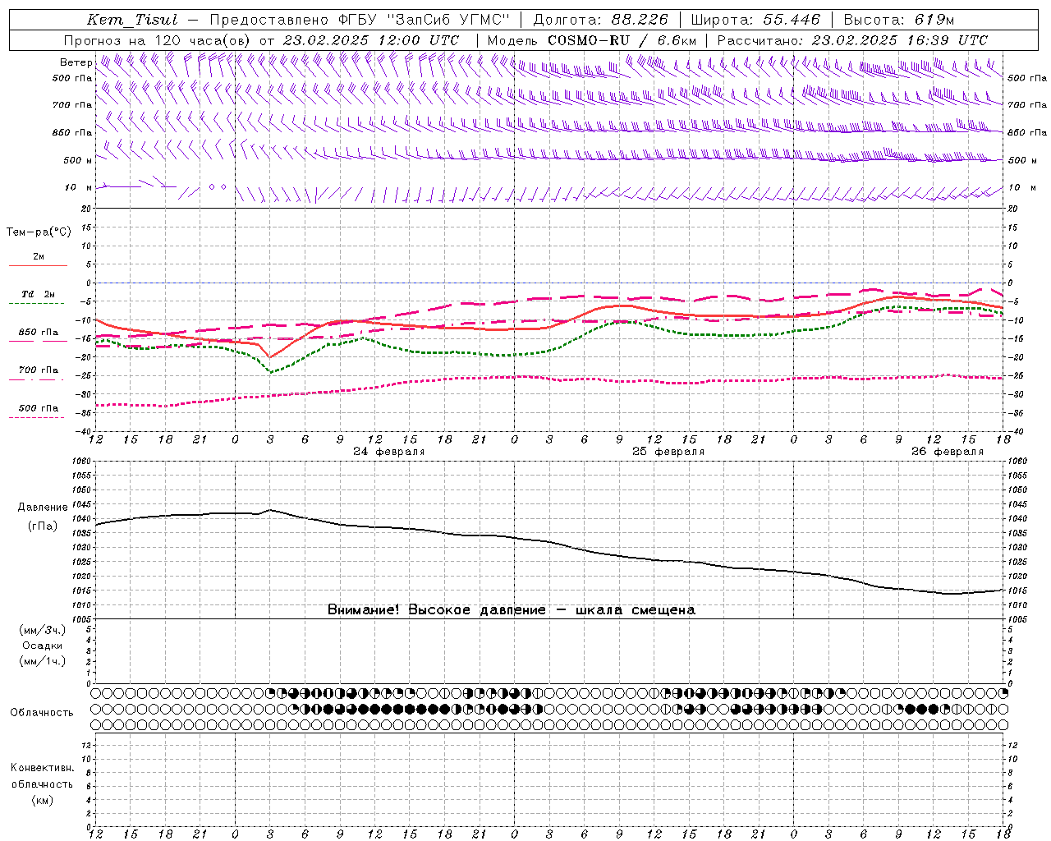Click the 'Широта: 55.446' value
The image size is (1051, 841).
pos(755,20)
